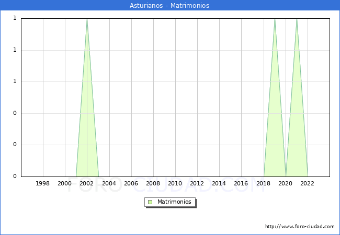Open the www.foro-ciudad.com link
340x235 pixels.
coord(300,227)
